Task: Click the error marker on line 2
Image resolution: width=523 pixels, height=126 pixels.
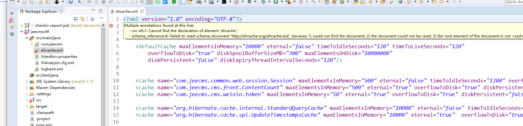Action: click(111, 26)
